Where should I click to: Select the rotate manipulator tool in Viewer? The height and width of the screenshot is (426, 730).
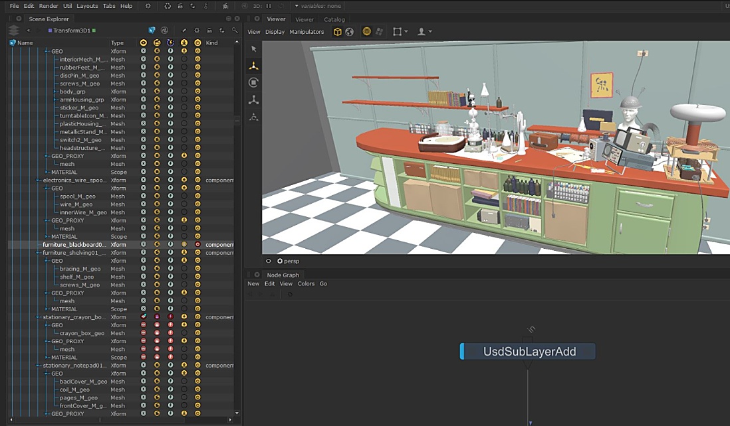[x=254, y=83]
